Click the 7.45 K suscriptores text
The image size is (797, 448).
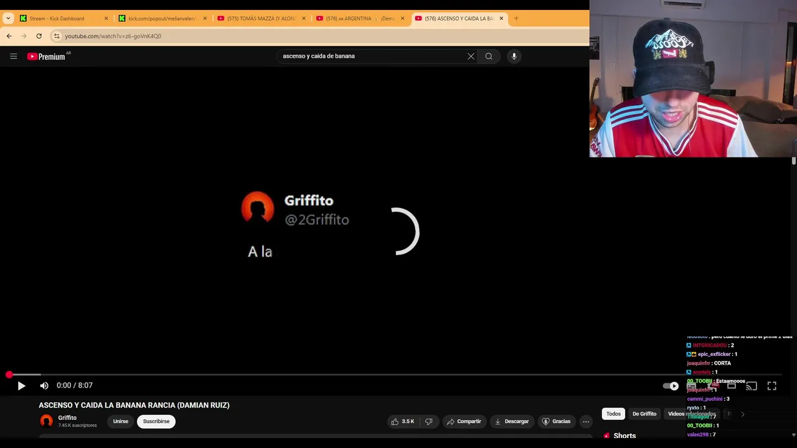[x=77, y=426]
